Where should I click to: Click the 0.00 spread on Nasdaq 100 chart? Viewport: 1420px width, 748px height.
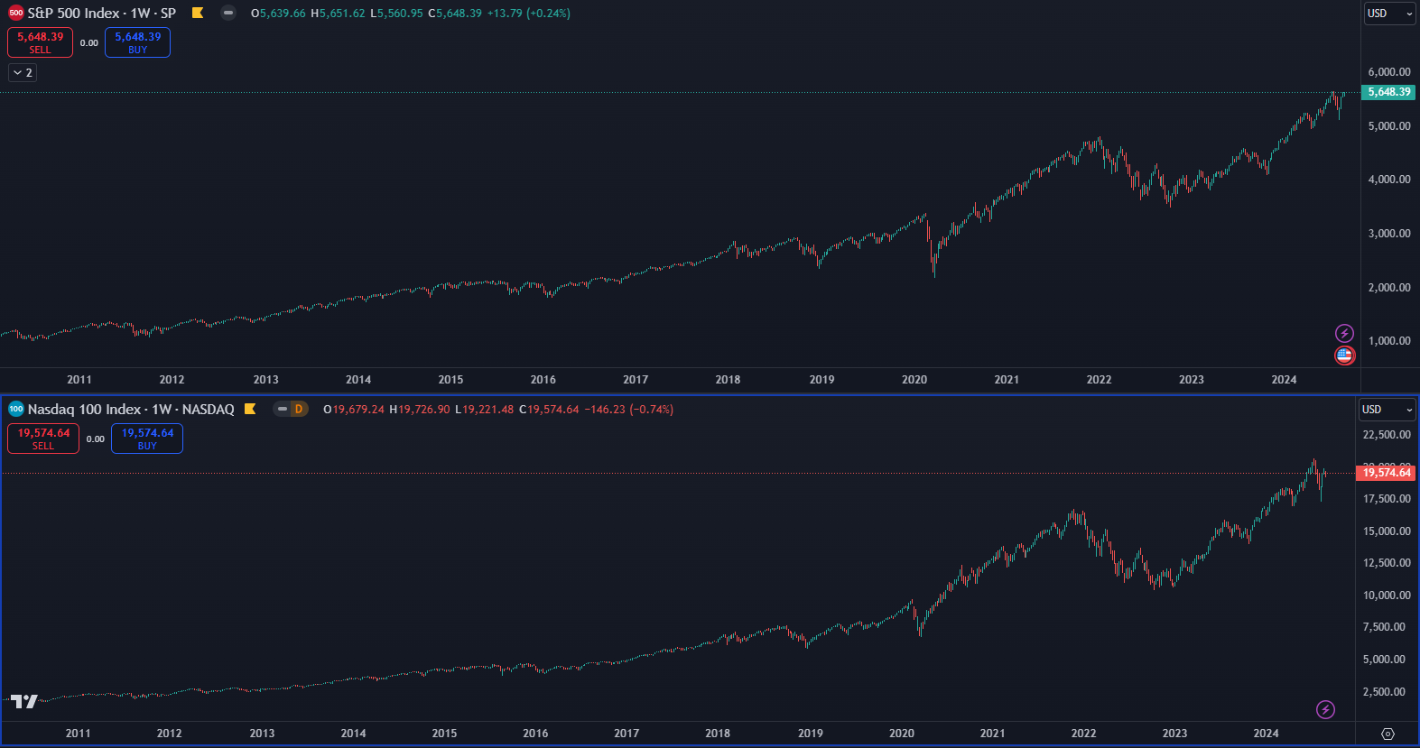[x=96, y=439]
